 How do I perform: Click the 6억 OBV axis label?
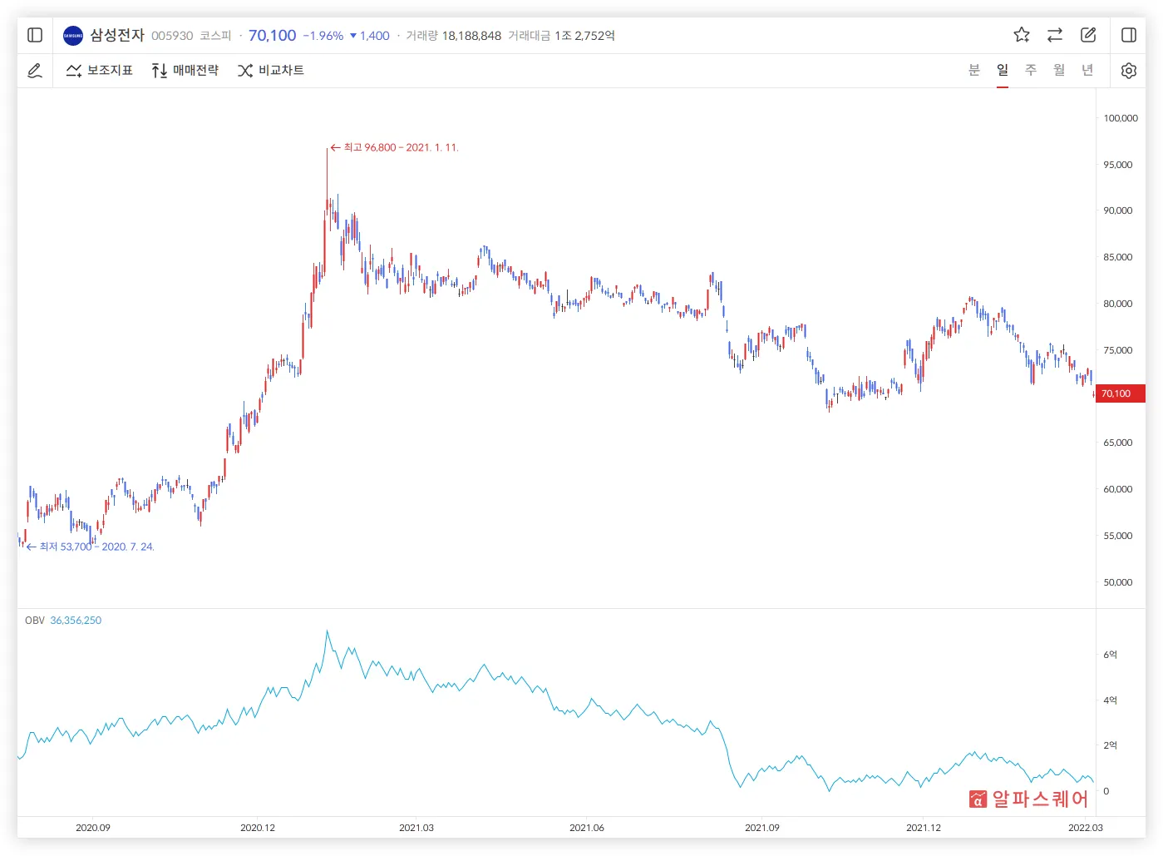[x=1111, y=655]
